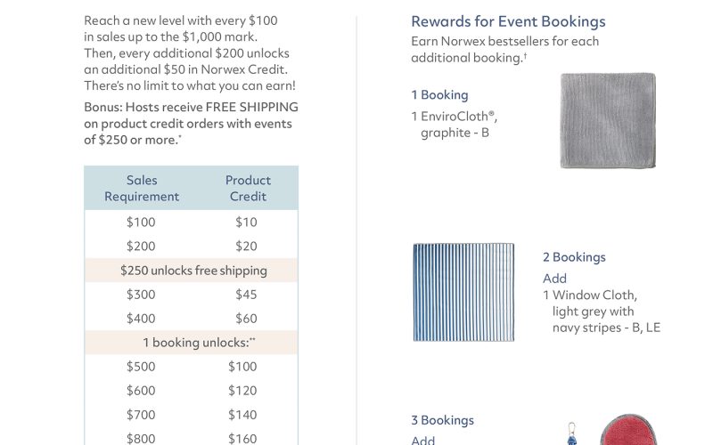
Task: Click the 3 Bookings label
Action: (442, 420)
